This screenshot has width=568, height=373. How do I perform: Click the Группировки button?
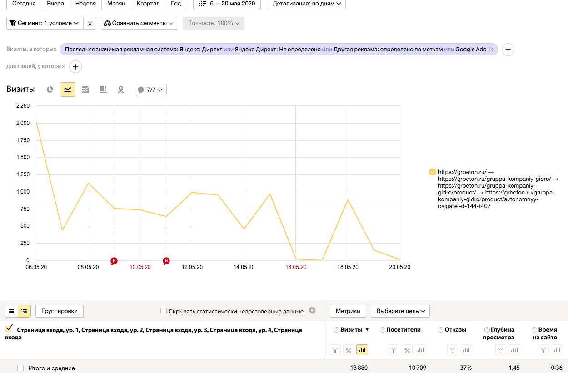59,311
